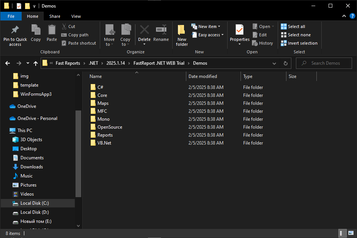Screen dimensions: 357x238
Task: Refresh the Demos folder view
Action: click(x=286, y=63)
